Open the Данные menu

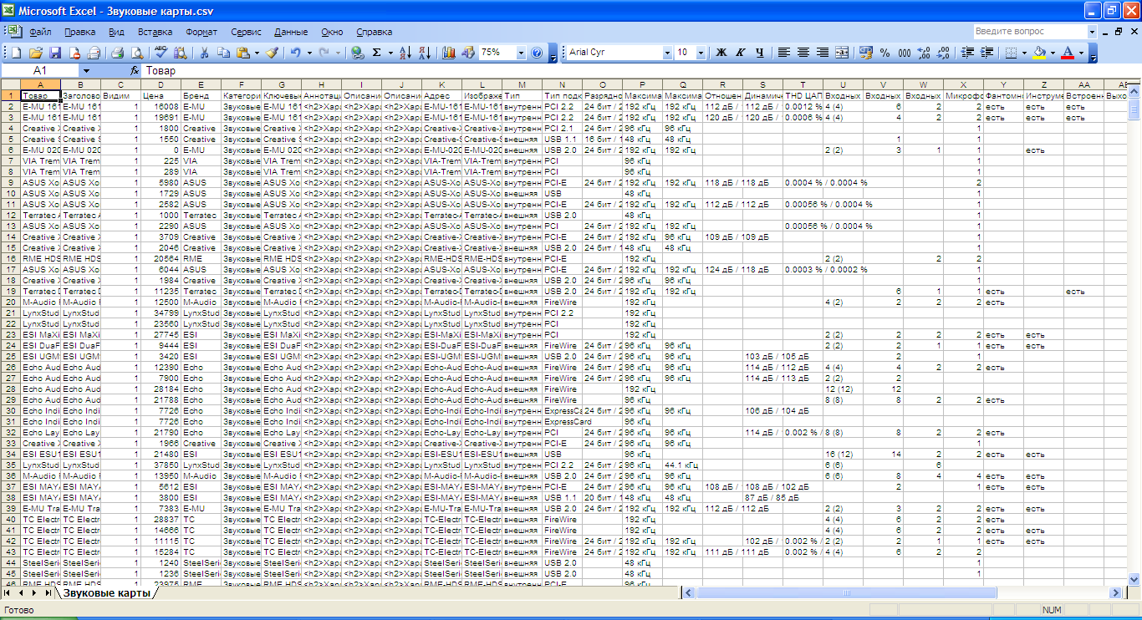[291, 32]
